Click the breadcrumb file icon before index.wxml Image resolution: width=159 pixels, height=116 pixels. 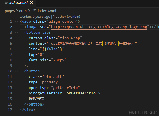point(35,11)
